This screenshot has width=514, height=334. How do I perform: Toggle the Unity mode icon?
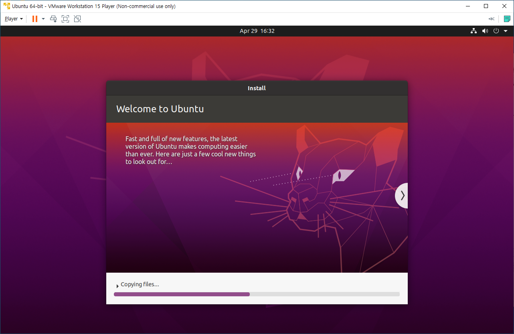[77, 19]
